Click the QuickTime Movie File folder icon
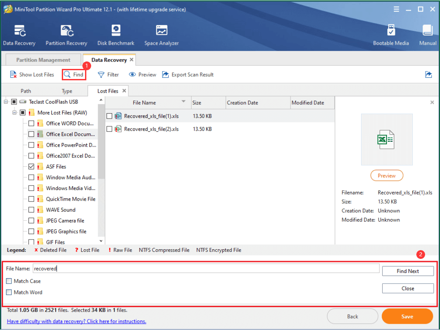Image resolution: width=440 pixels, height=330 pixels. [40, 199]
